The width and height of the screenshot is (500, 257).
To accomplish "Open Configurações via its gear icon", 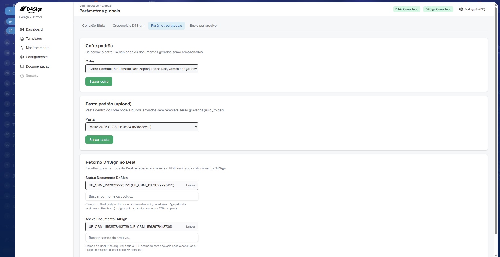I will point(22,57).
